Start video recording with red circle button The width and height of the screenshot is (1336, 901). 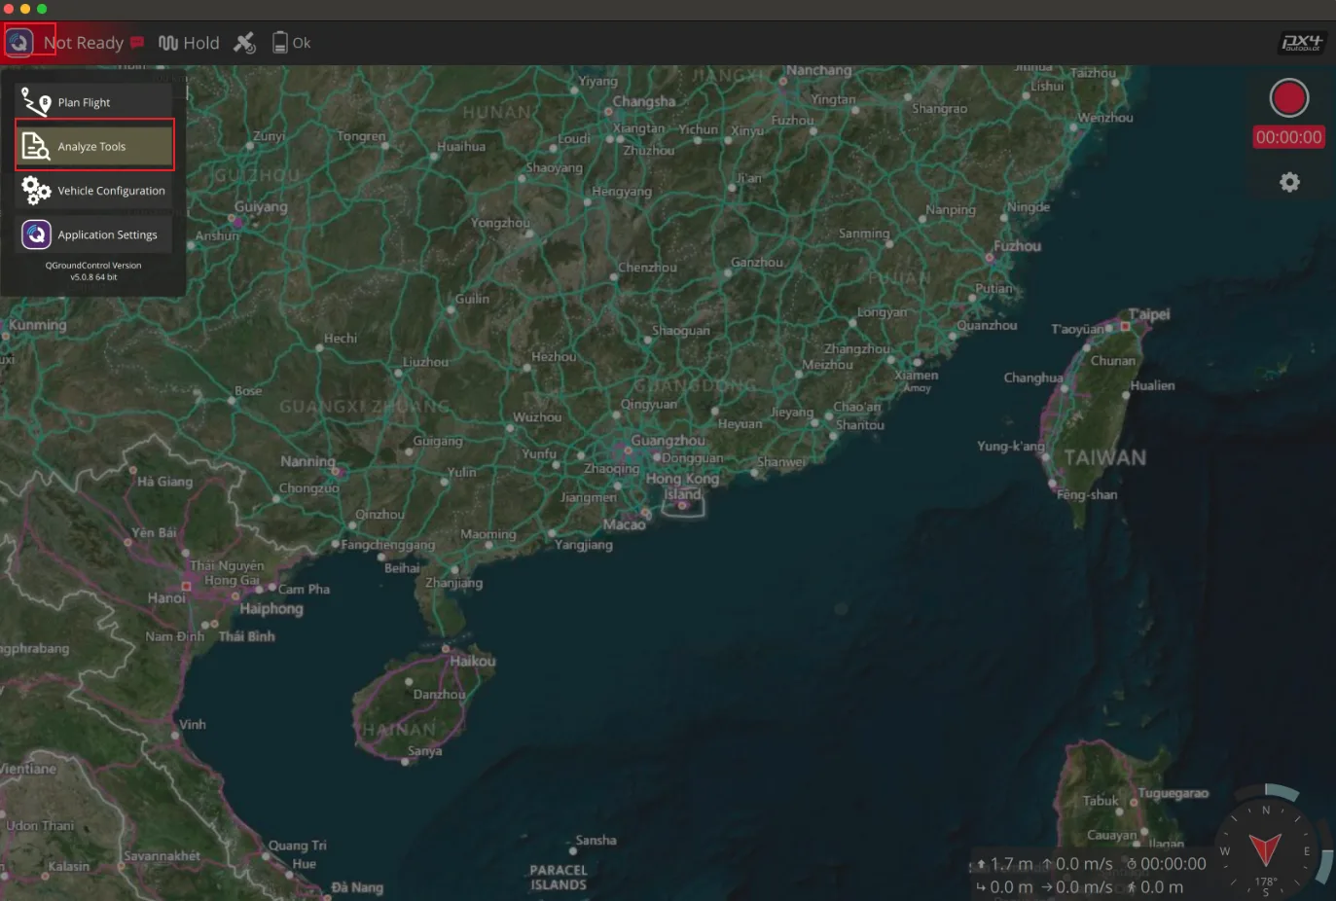(1288, 98)
